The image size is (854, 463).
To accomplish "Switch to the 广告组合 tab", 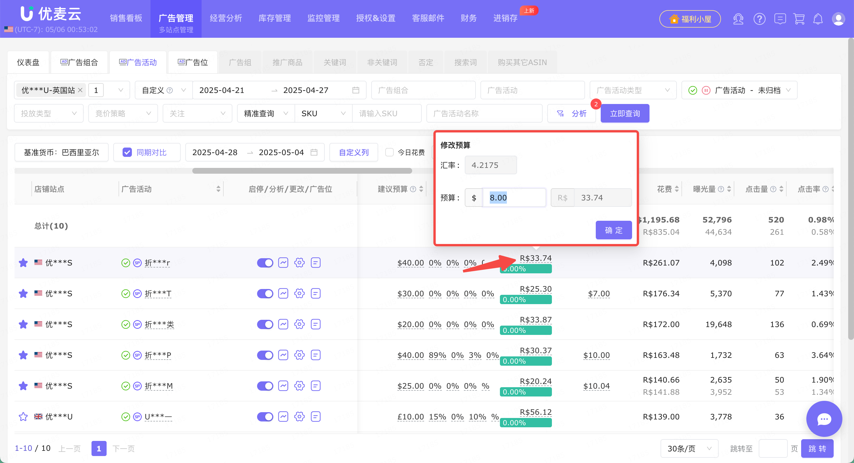I will [x=79, y=62].
